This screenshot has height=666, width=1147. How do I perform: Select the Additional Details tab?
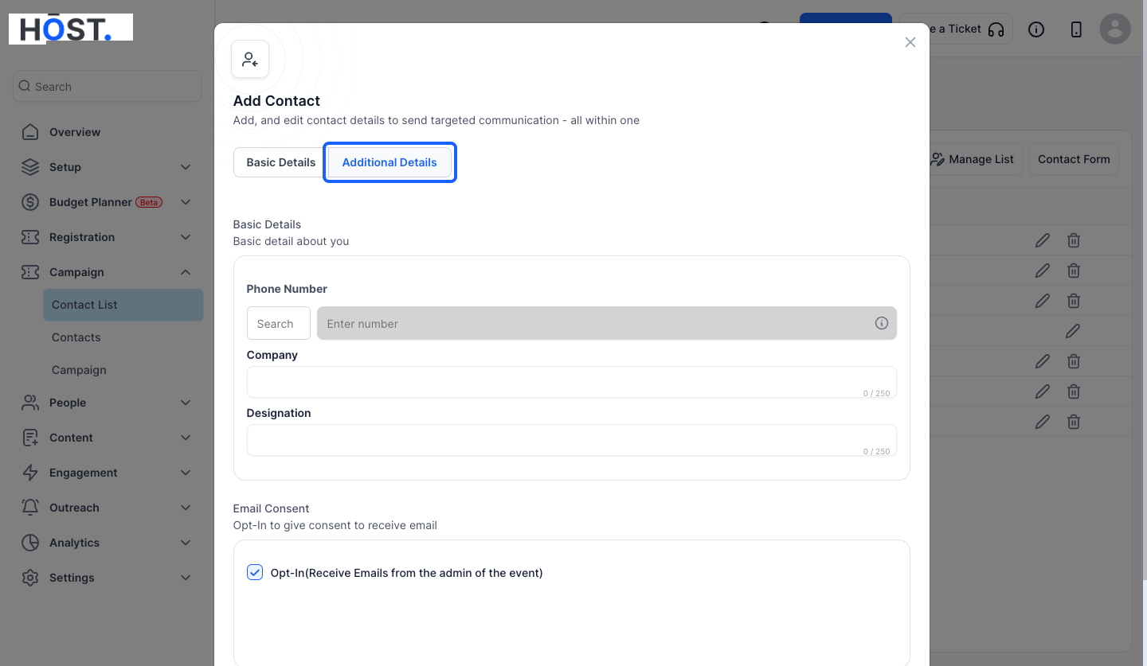pos(390,162)
